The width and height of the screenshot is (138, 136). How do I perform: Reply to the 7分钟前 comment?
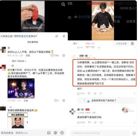[x=26, y=101]
